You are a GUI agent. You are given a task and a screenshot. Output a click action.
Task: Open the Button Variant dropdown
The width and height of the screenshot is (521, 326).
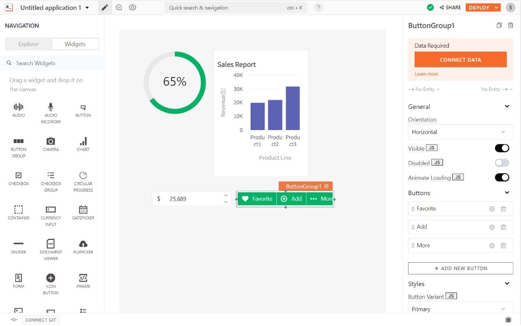click(460, 309)
